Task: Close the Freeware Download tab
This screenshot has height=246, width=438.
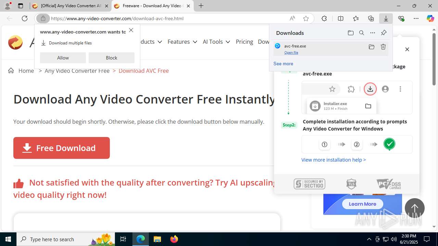Action: pyautogui.click(x=188, y=6)
